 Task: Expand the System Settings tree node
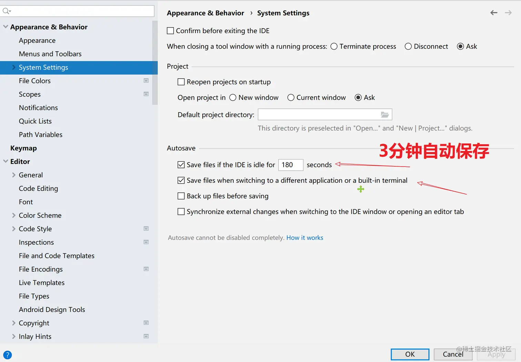pyautogui.click(x=14, y=67)
